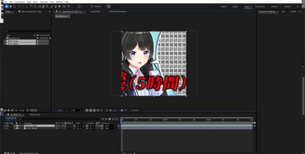Viewport: 305px width, 154px height.
Task: Open the magnification ratio dropdown
Action: pyautogui.click(x=65, y=110)
